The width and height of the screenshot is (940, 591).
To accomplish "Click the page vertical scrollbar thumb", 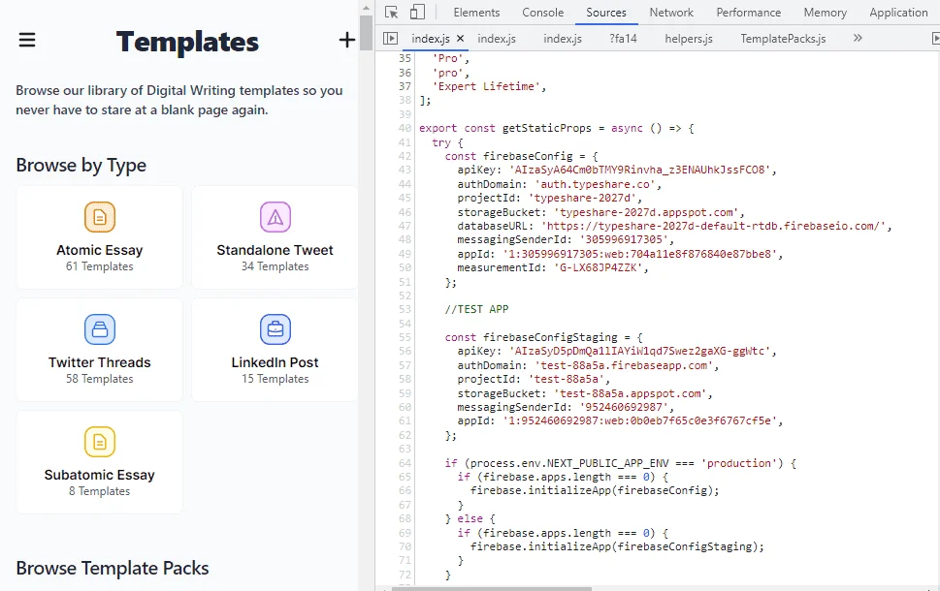I will click(367, 33).
